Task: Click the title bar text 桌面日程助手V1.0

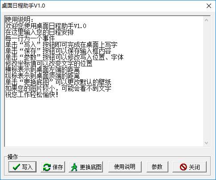Action: pos(23,6)
